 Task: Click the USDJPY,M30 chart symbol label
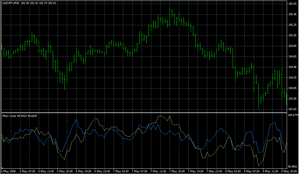pyautogui.click(x=11, y=3)
